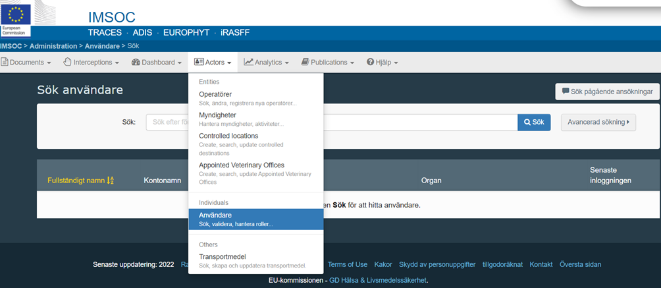Click the Documents page icon in navbar
Viewport: 661px width, 288px height.
tap(5, 62)
